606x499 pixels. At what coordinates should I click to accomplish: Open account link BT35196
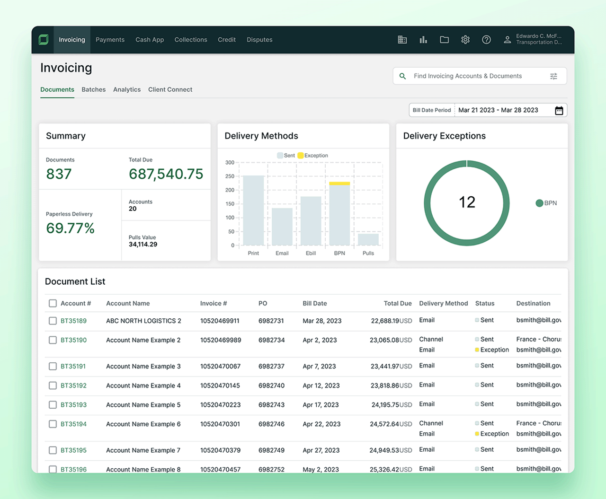pos(73,469)
